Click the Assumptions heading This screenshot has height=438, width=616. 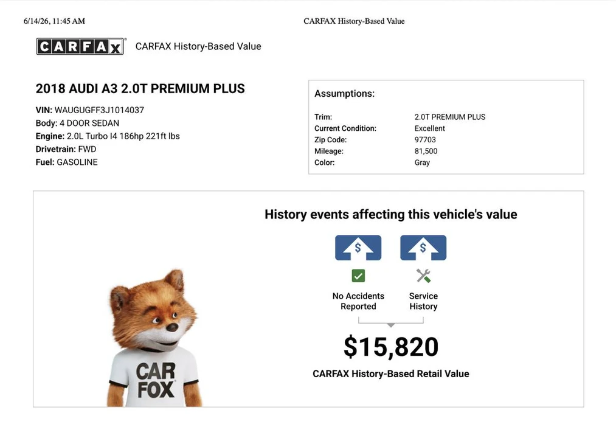point(345,94)
